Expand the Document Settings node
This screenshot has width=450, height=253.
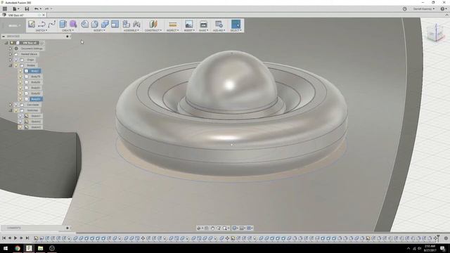click(11, 48)
